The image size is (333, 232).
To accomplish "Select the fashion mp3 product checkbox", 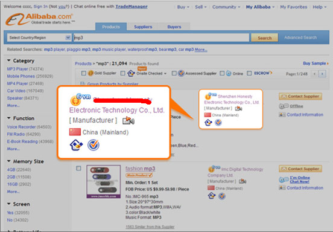I will coord(78,169).
